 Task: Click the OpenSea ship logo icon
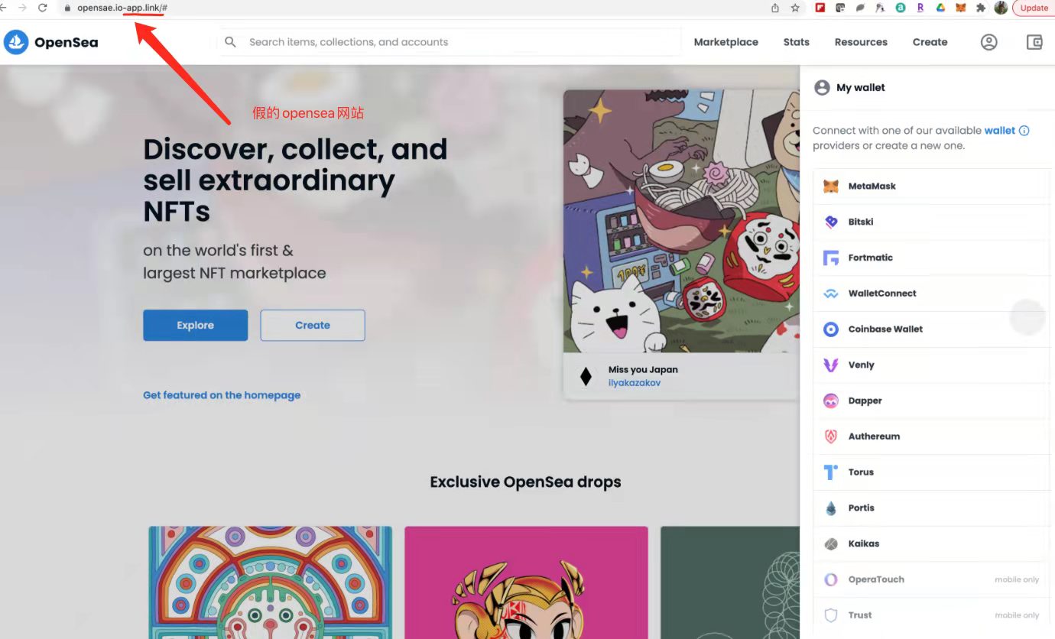16,42
